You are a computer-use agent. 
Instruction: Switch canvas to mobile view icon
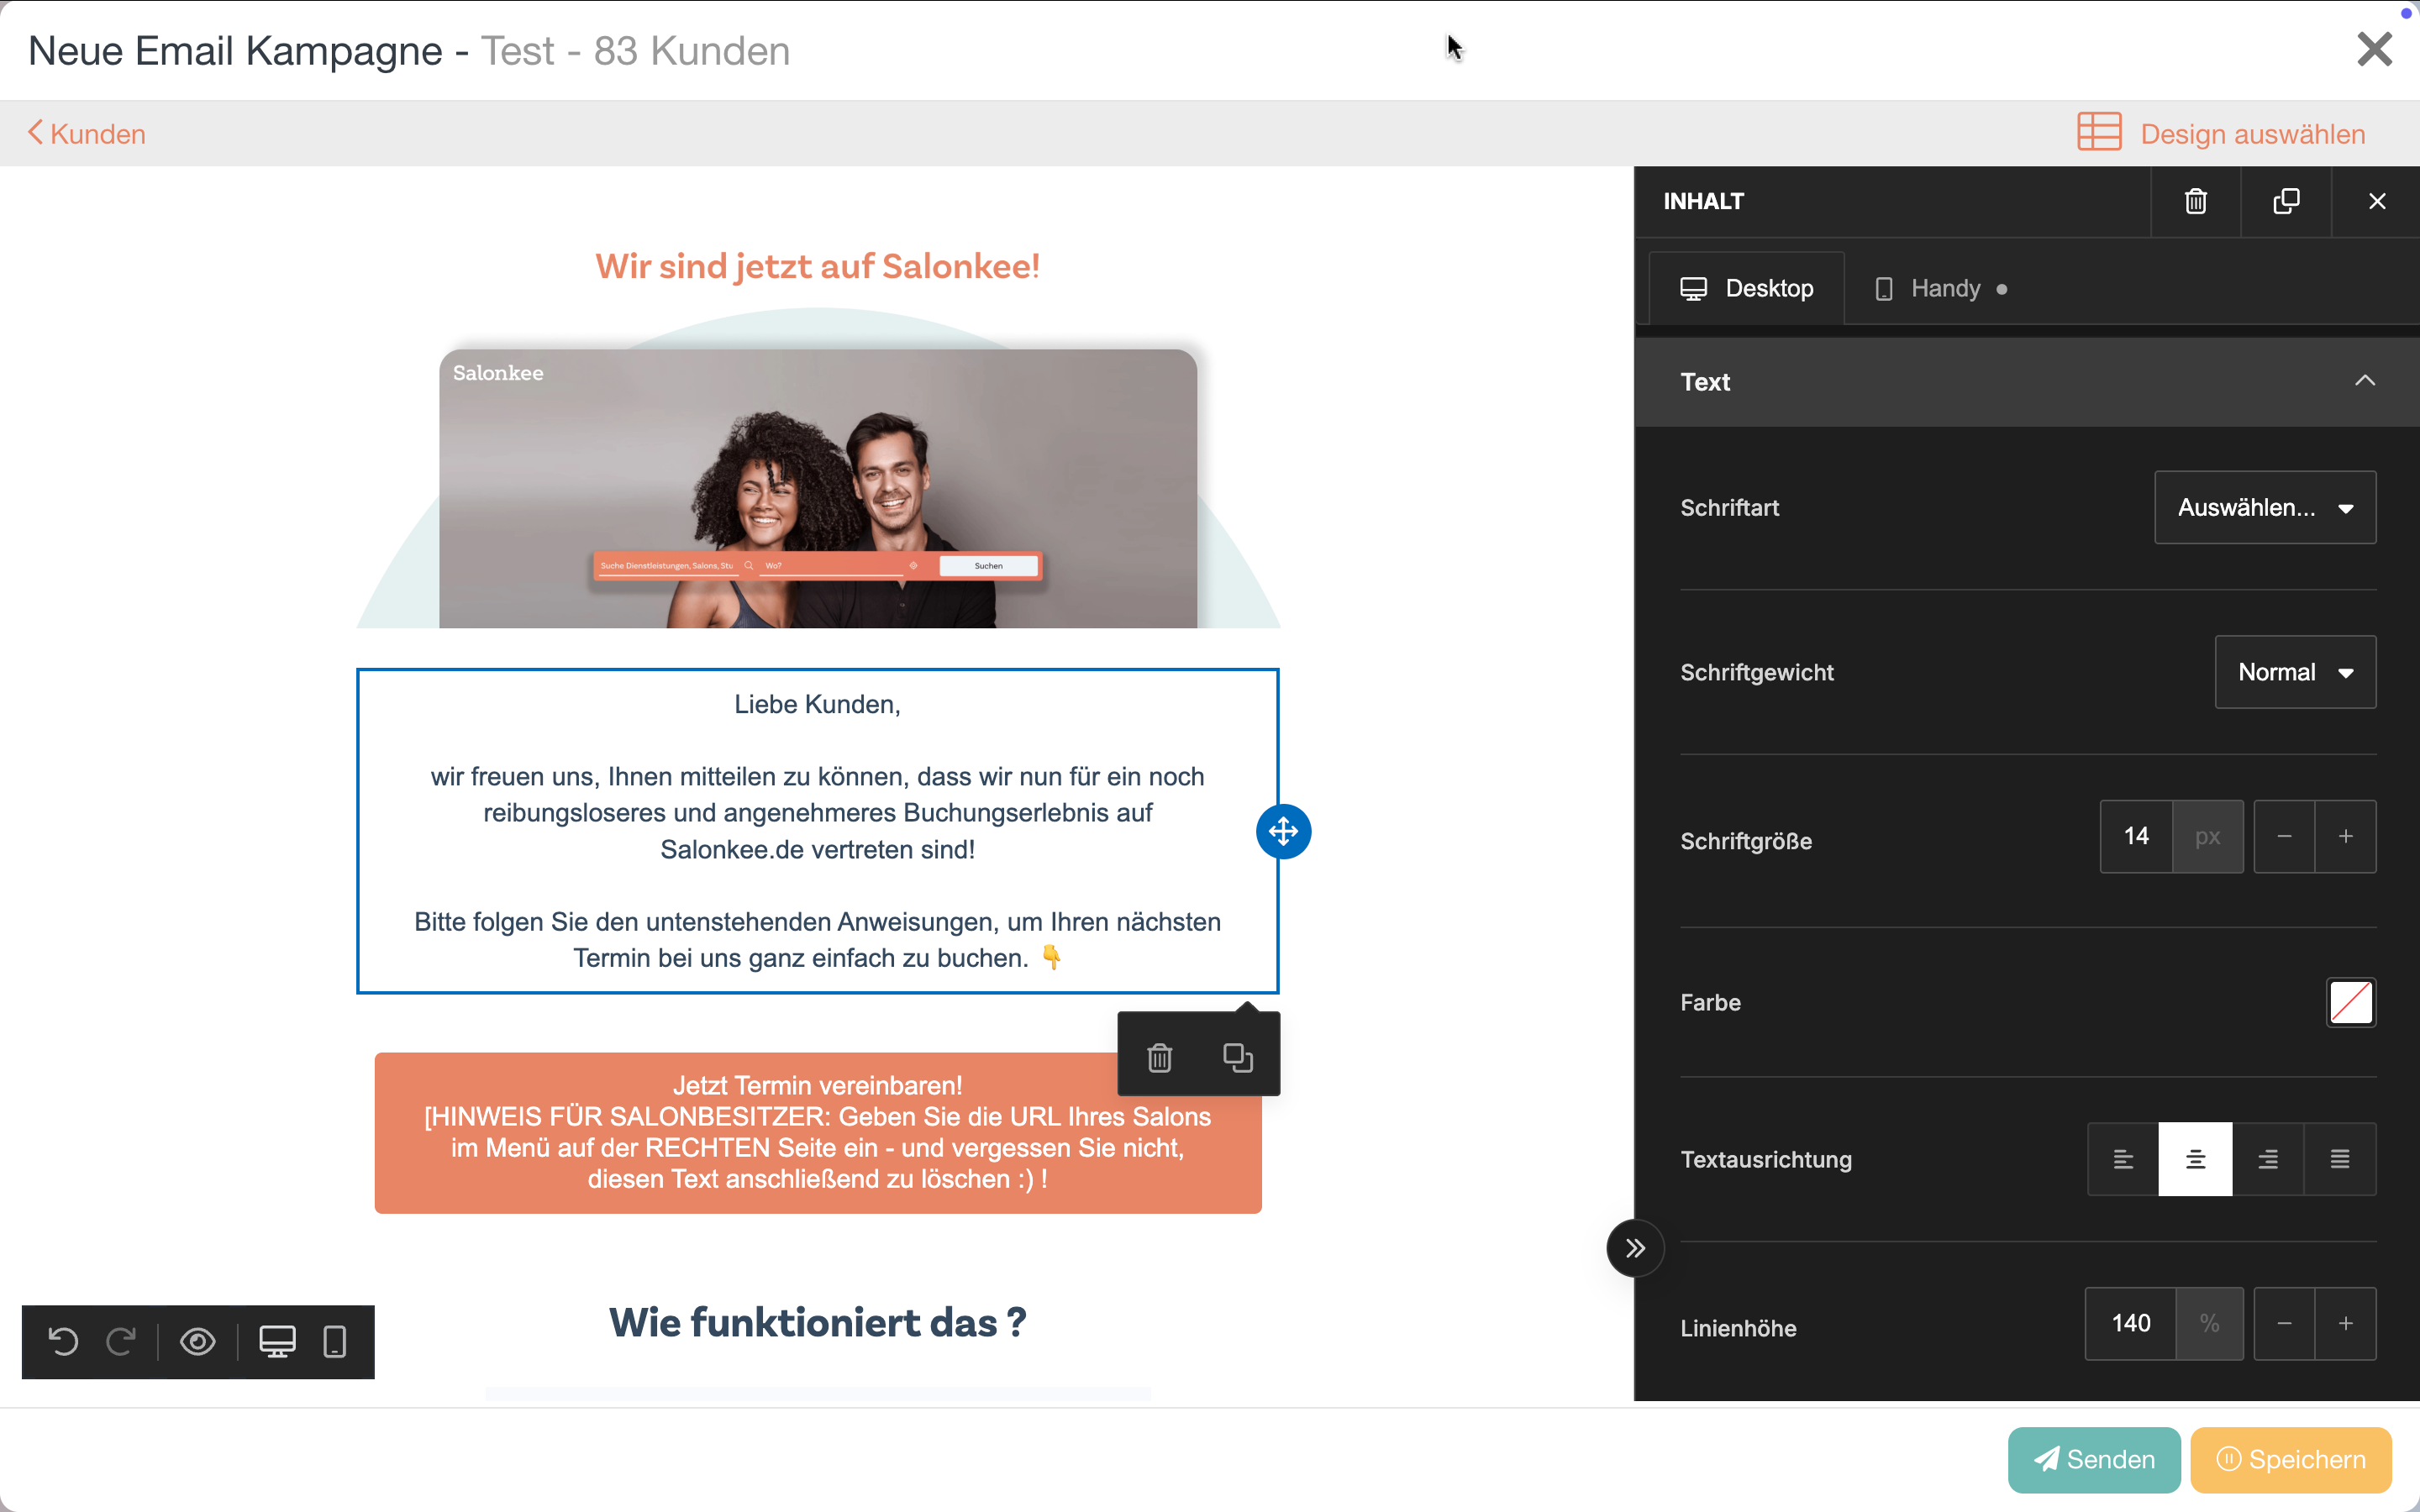335,1341
